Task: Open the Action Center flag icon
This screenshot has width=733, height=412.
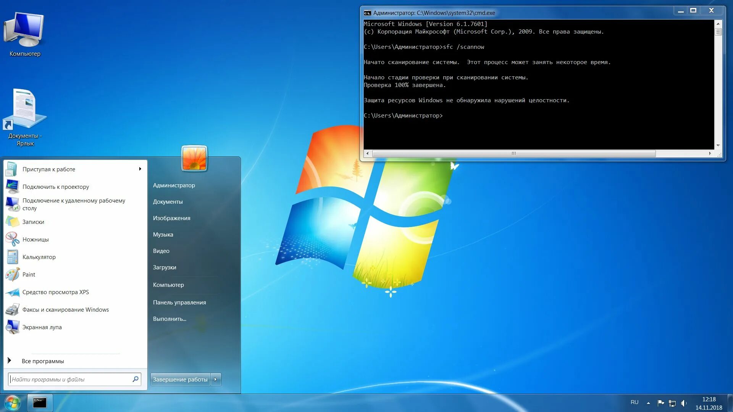Action: 660,403
